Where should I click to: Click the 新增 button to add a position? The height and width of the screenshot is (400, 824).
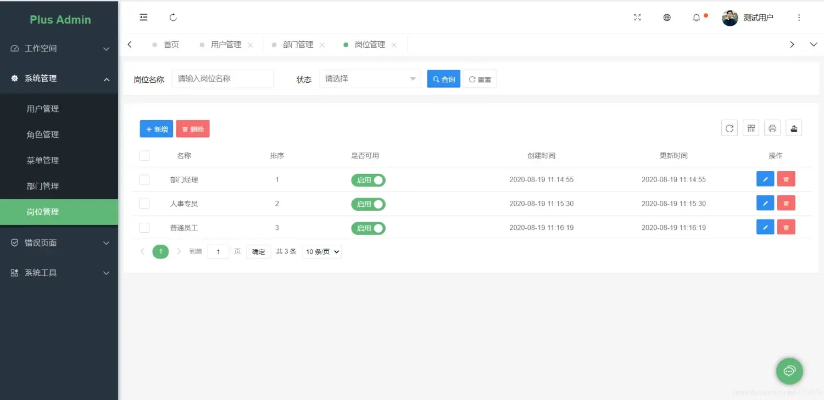pos(156,128)
